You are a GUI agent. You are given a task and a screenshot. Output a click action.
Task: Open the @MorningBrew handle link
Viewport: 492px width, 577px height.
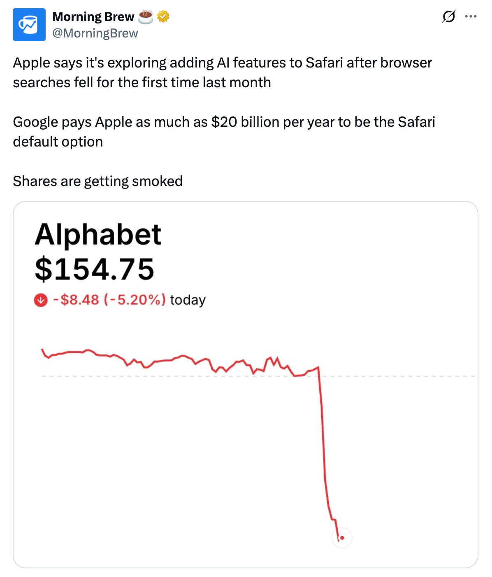(95, 33)
